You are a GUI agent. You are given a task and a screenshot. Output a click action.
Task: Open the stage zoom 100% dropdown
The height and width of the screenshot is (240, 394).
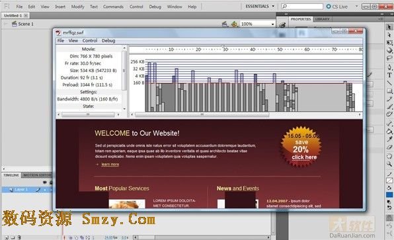pyautogui.click(x=272, y=24)
